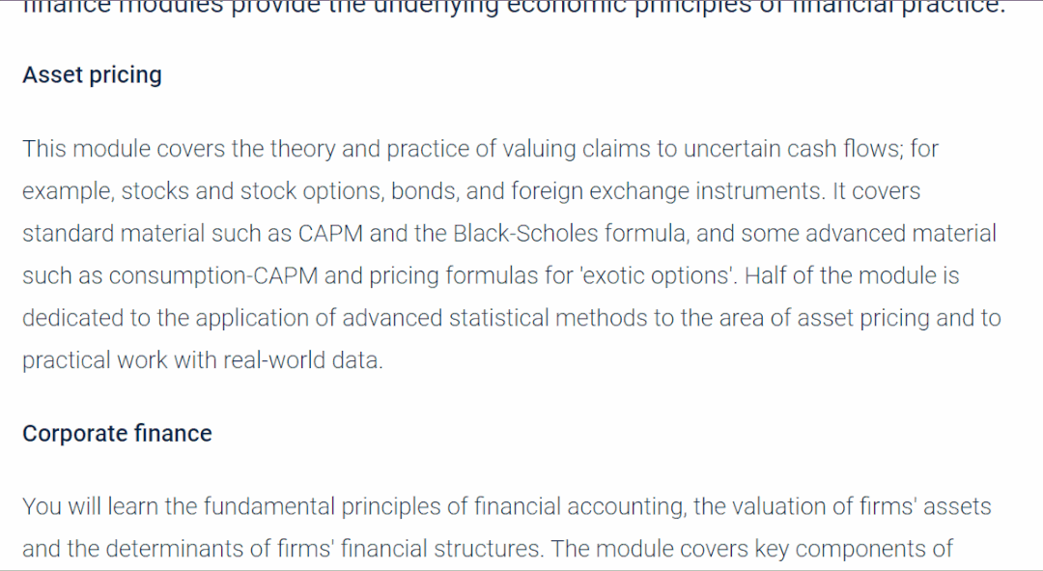Click 'Half of the module is' text
The image size is (1043, 571).
[x=852, y=275]
